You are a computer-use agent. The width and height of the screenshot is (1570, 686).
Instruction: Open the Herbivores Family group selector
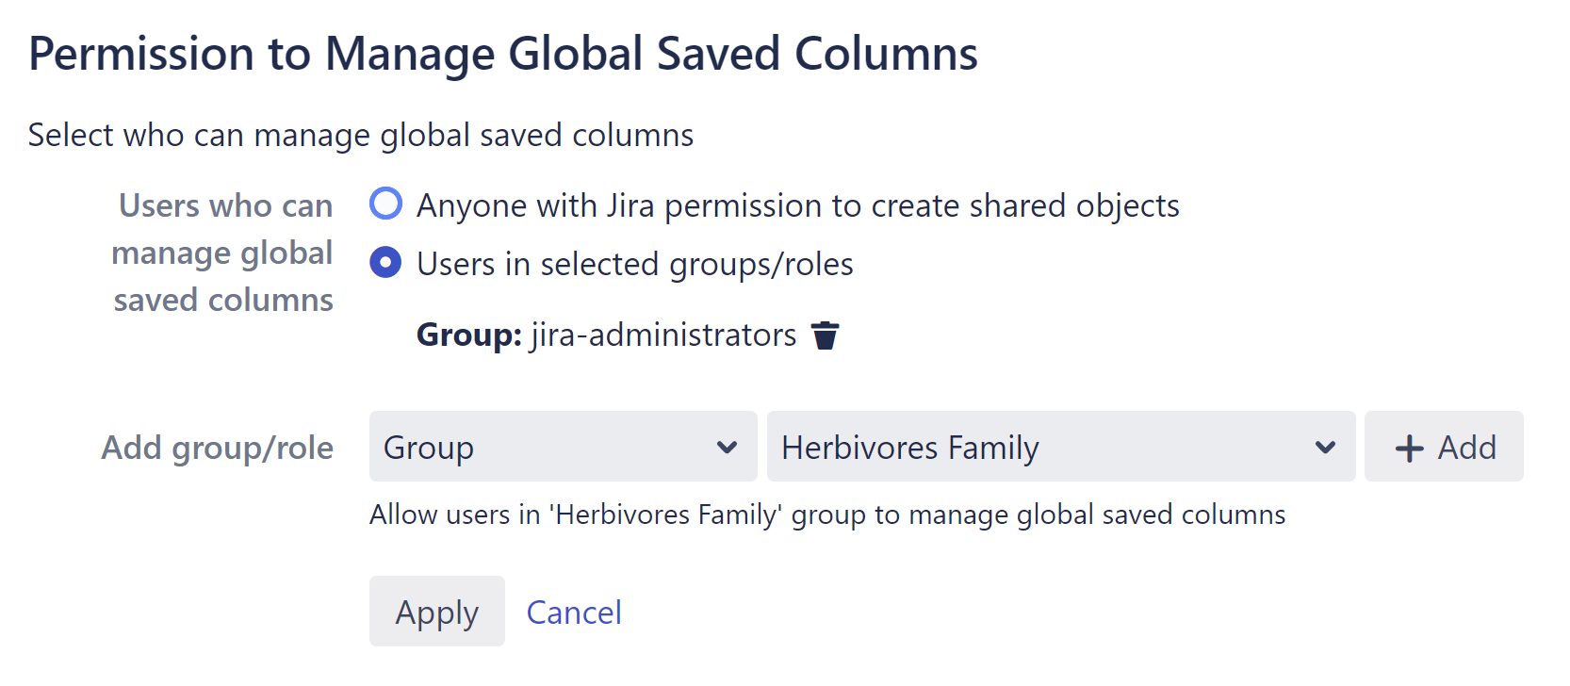(x=1059, y=447)
